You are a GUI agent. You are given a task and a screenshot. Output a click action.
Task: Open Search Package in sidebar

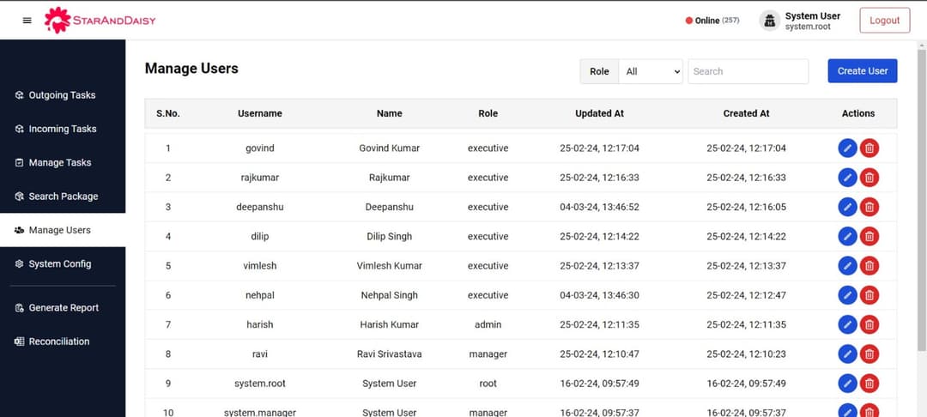[x=63, y=196]
